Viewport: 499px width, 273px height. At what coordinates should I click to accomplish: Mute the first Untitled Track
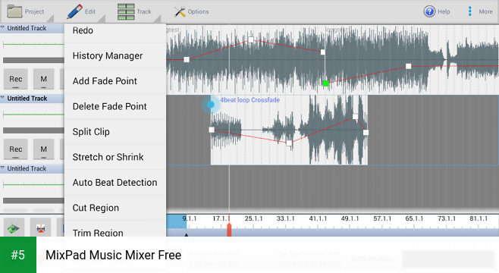click(x=43, y=79)
